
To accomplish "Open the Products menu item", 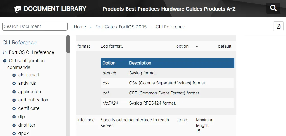I will [x=113, y=9].
